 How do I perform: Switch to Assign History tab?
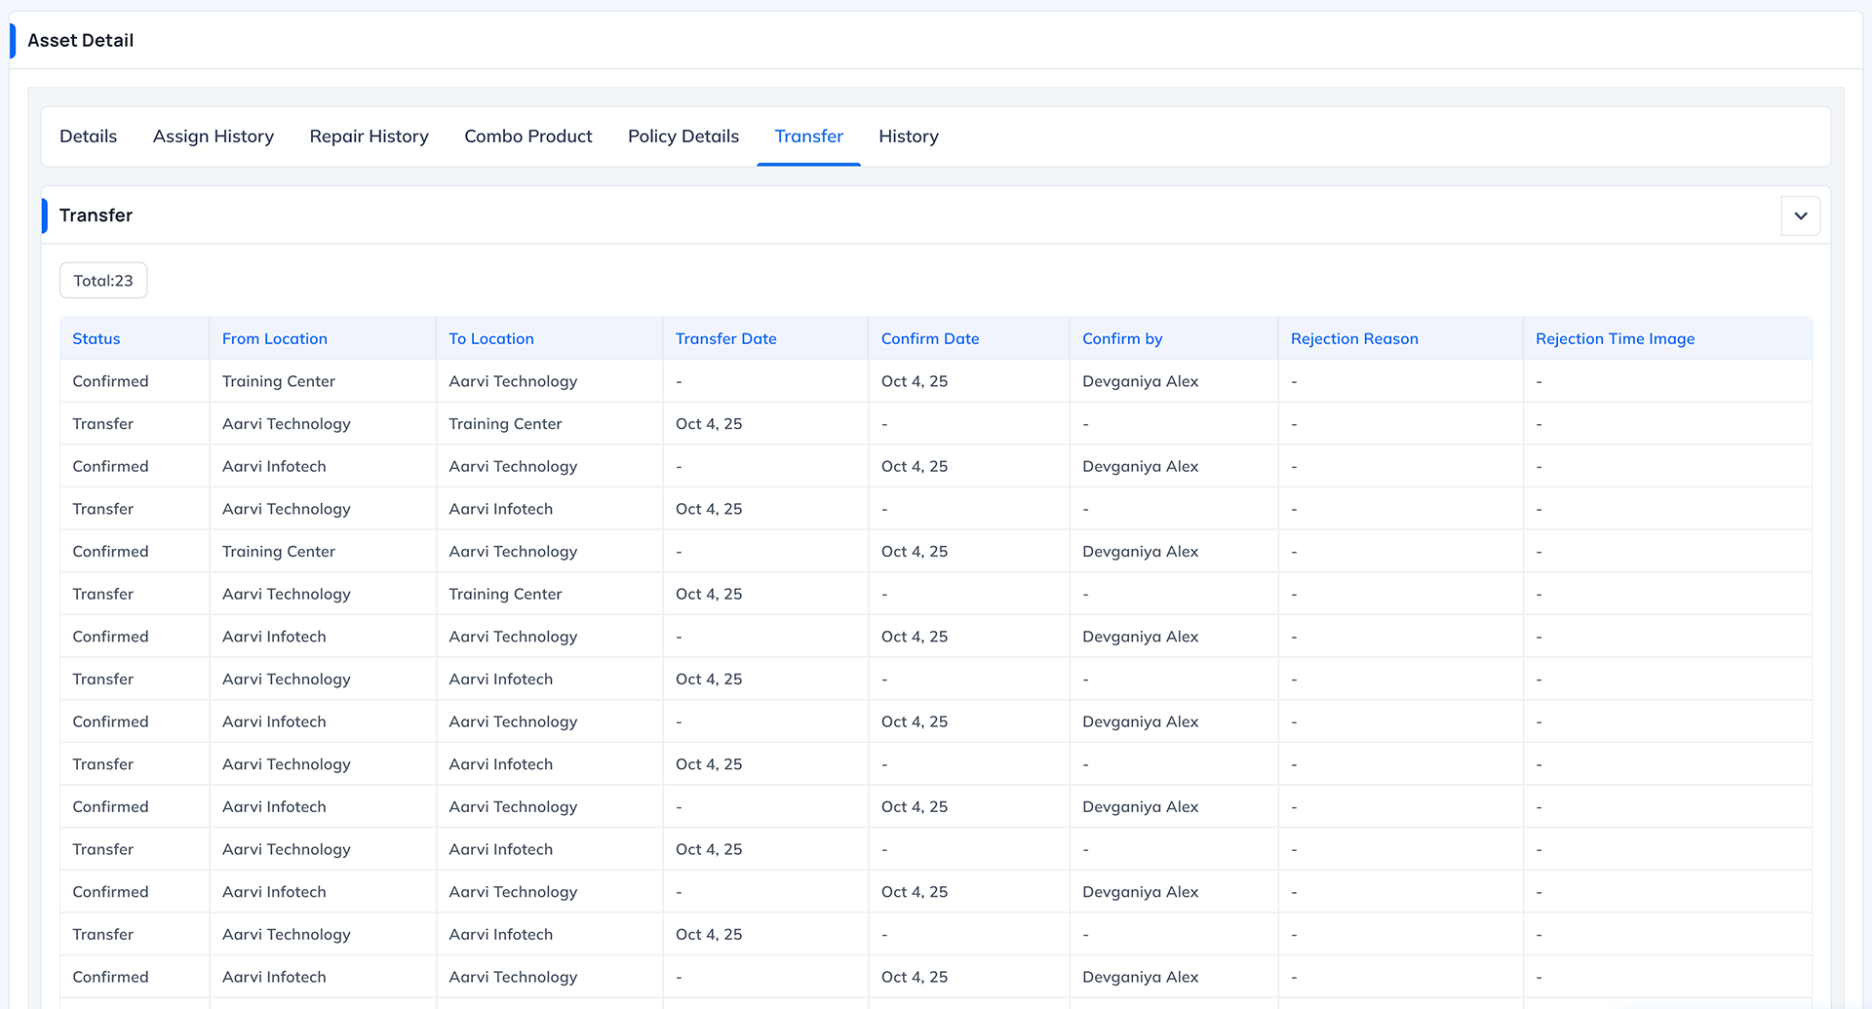click(x=213, y=136)
